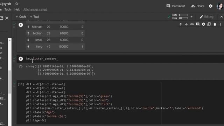Open the Tools menu

tap(8, 9)
